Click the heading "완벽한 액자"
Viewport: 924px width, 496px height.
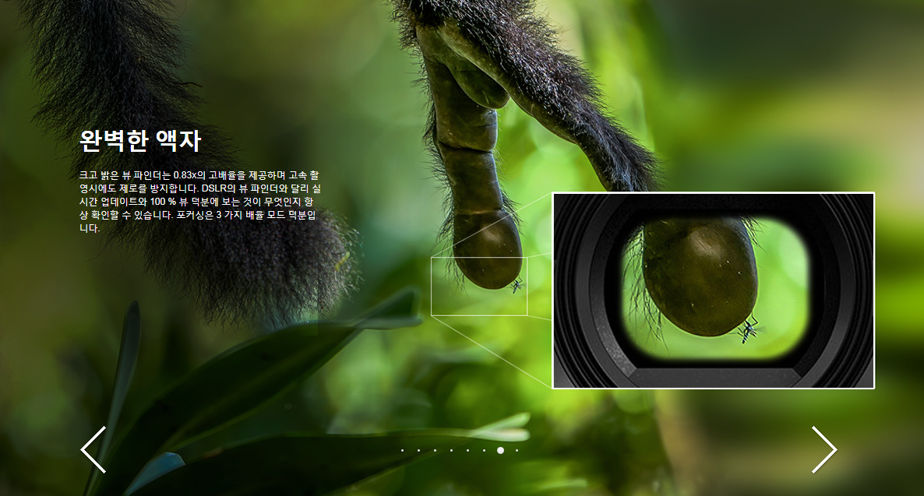[x=140, y=141]
